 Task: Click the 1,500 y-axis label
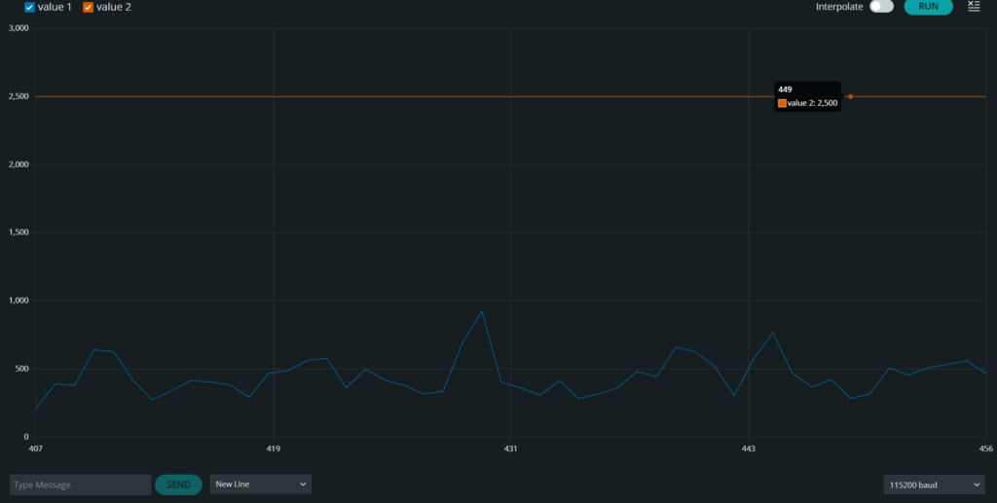tap(18, 233)
